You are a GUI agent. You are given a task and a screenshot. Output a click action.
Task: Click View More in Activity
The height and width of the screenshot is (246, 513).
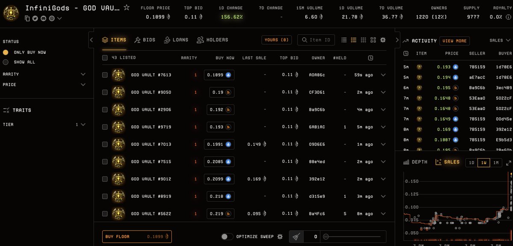454,41
